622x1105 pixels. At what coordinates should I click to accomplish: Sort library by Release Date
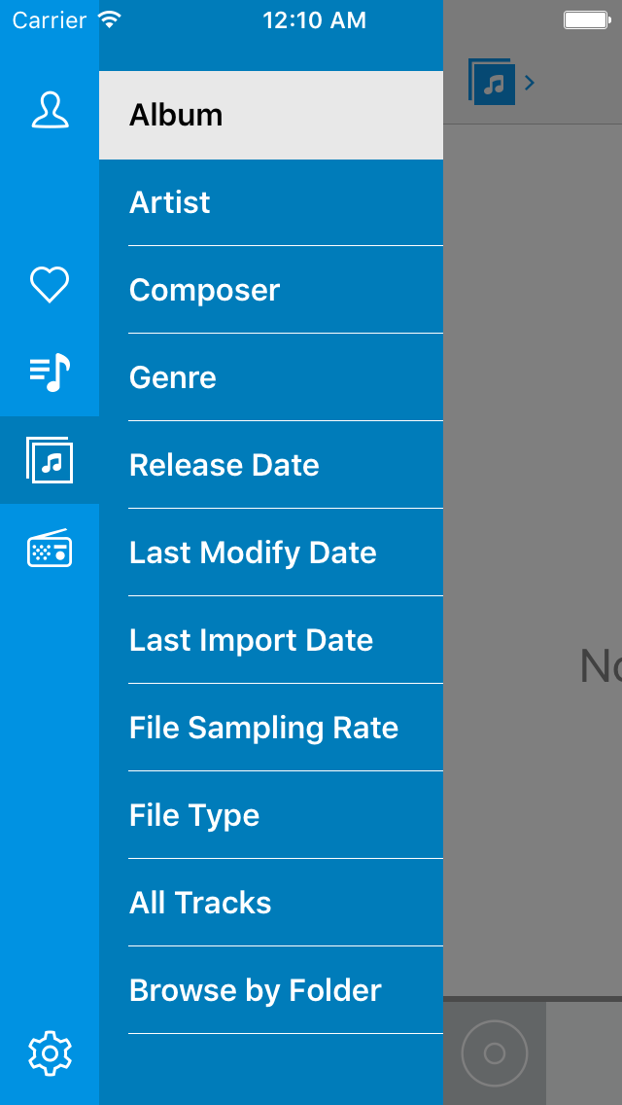(270, 465)
